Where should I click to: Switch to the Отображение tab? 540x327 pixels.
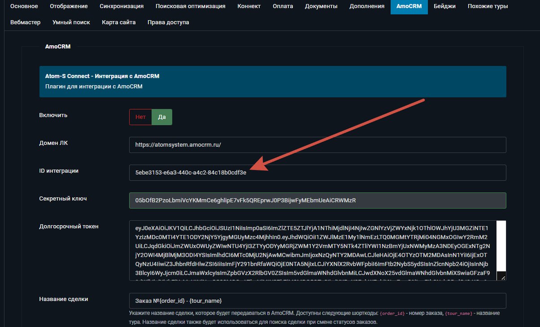[x=69, y=6]
